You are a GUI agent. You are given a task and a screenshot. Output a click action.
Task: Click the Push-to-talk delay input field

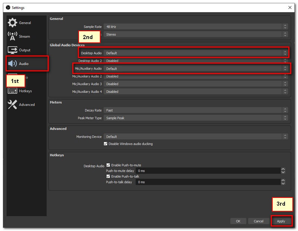207,182
